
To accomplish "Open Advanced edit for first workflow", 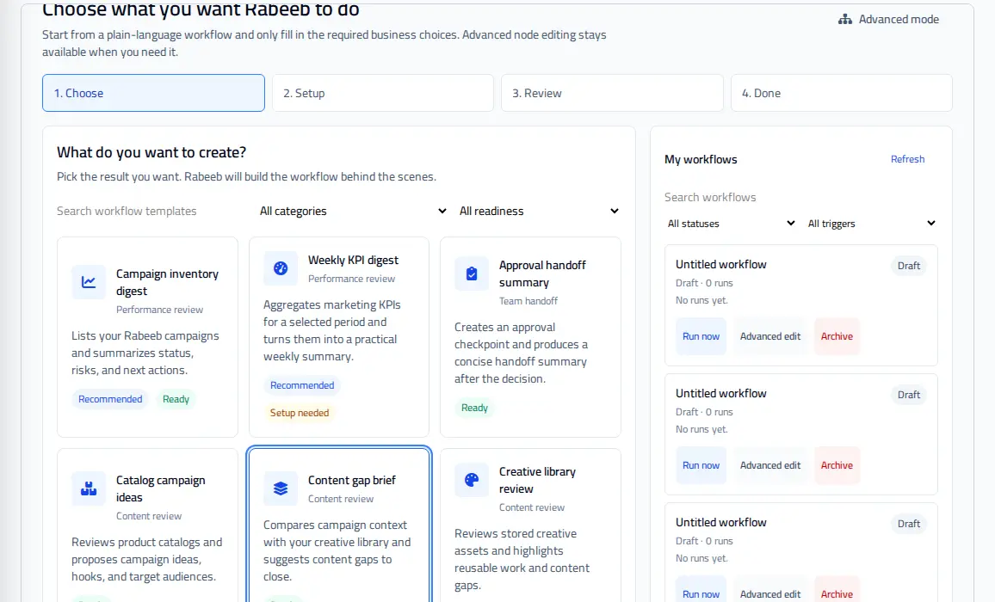I will [x=769, y=336].
